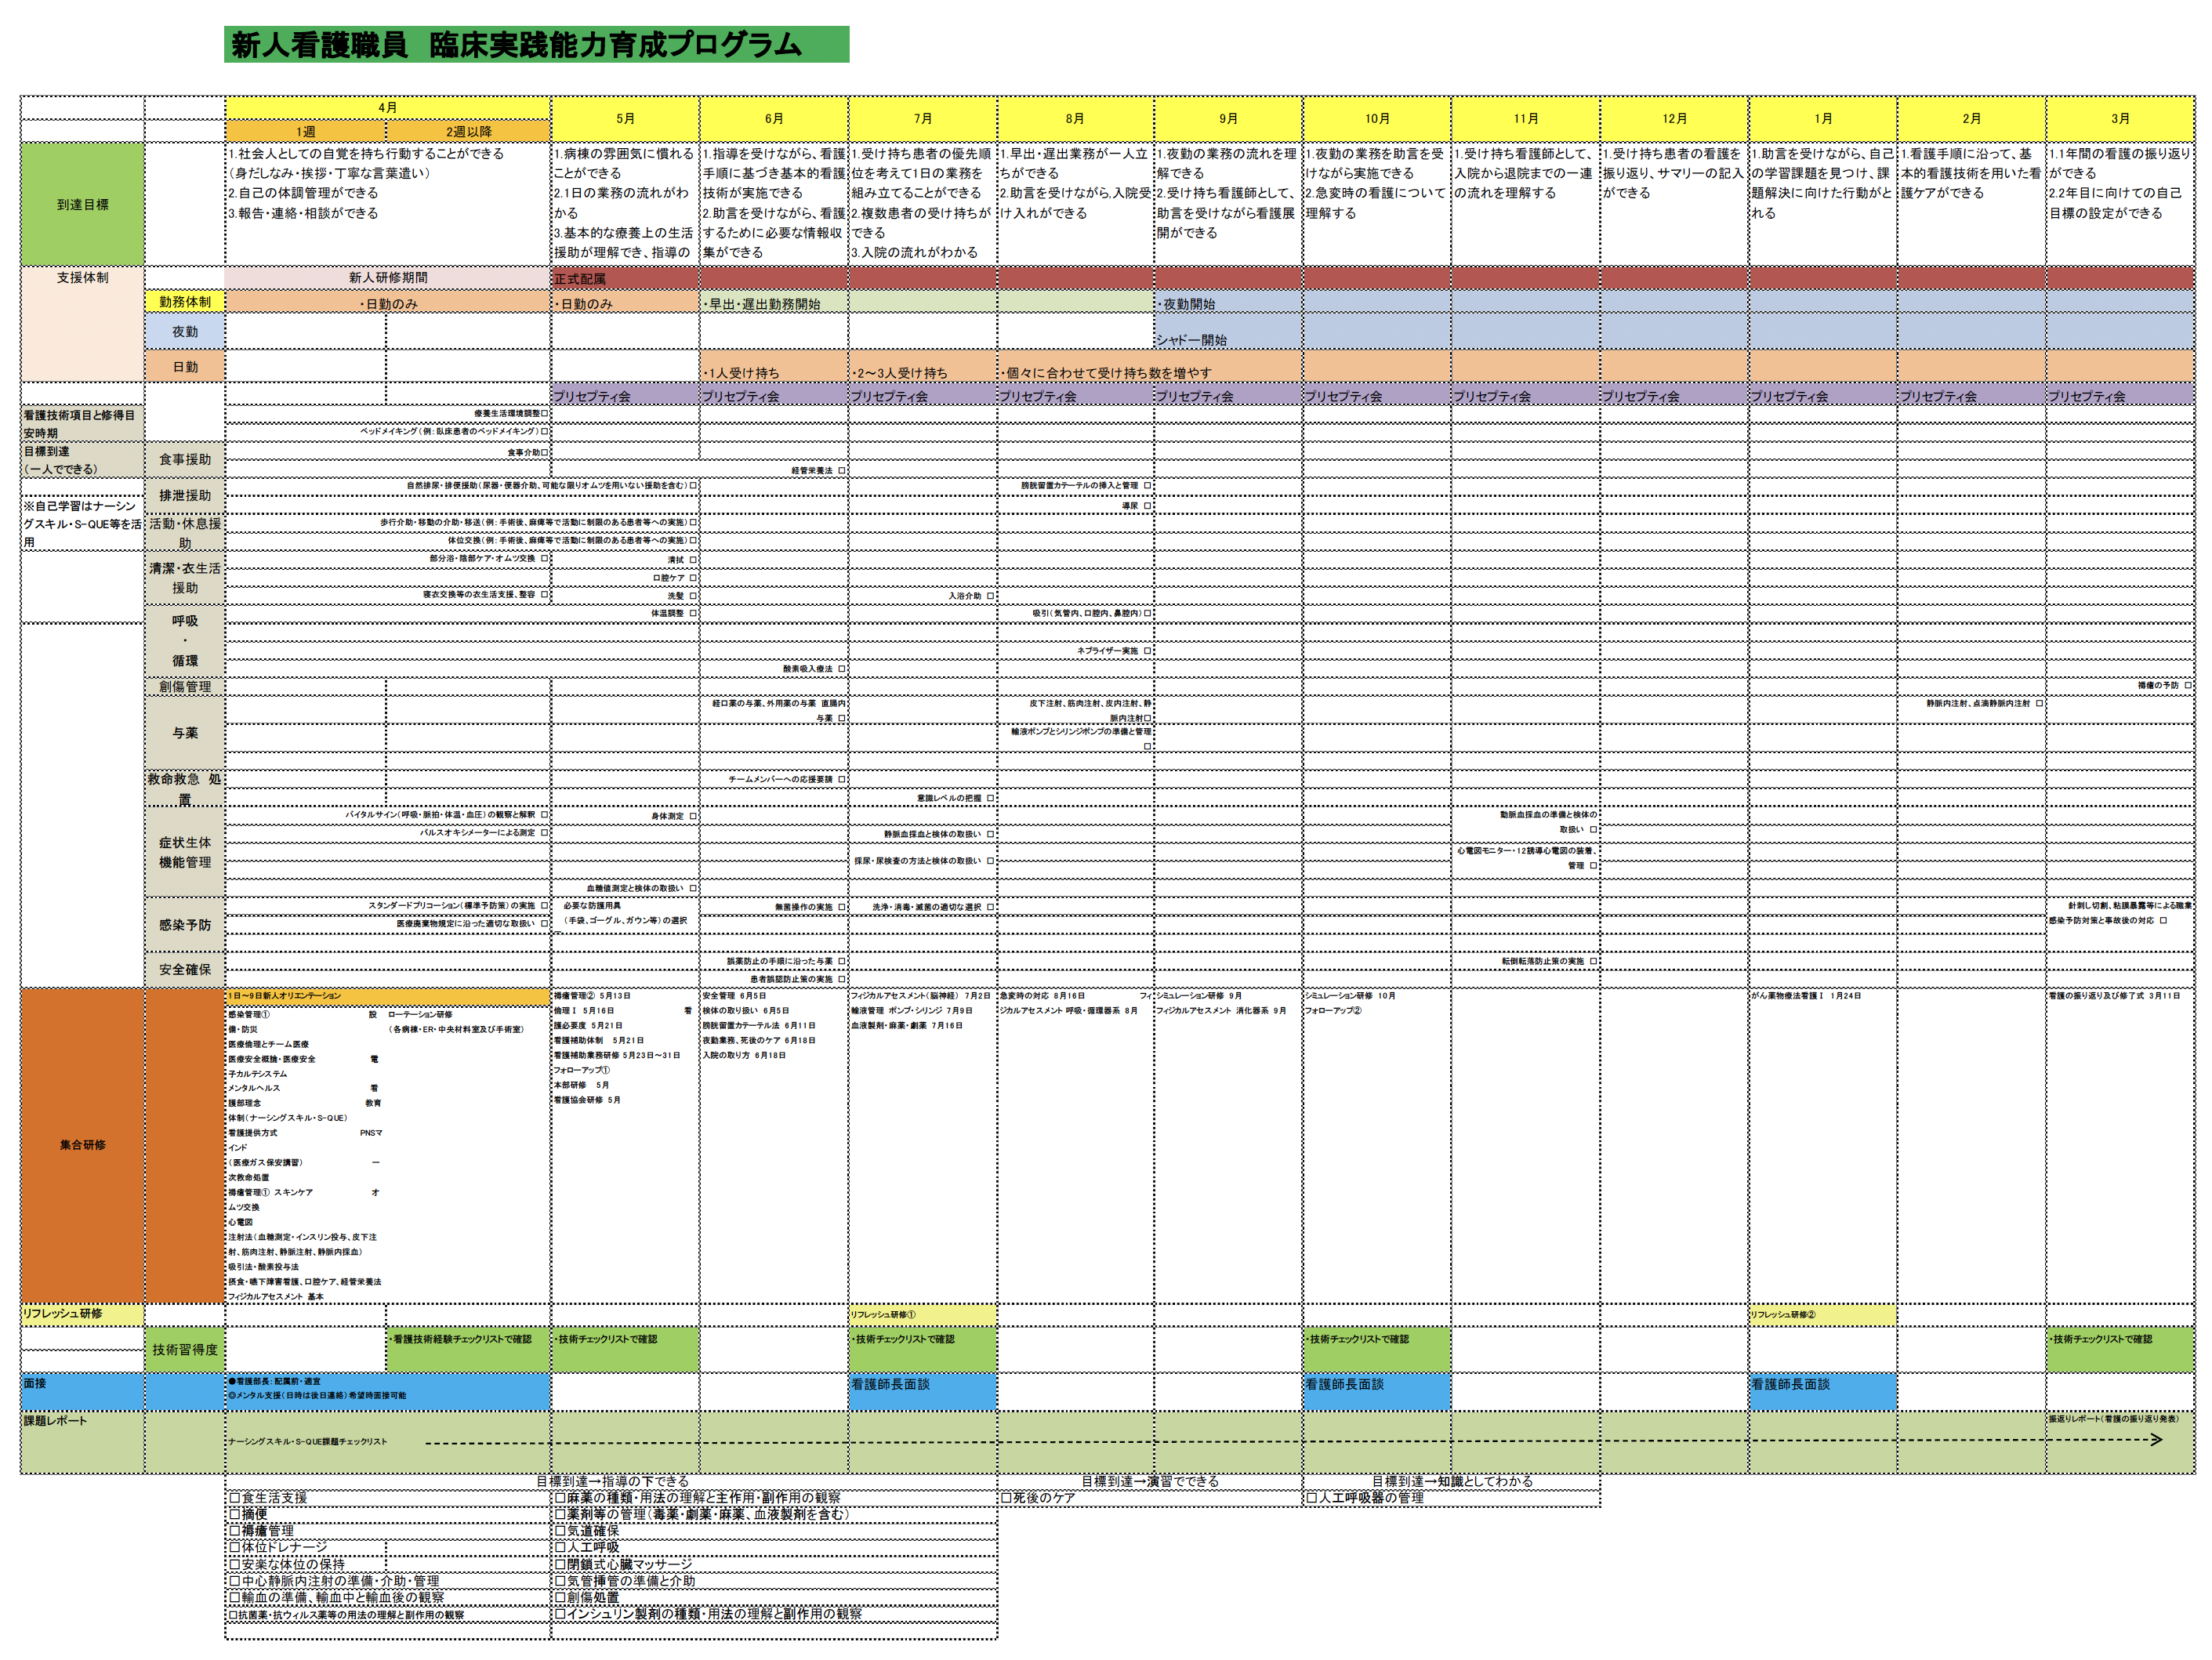
Task: Select the 3月 column header
Action: (x=2120, y=119)
